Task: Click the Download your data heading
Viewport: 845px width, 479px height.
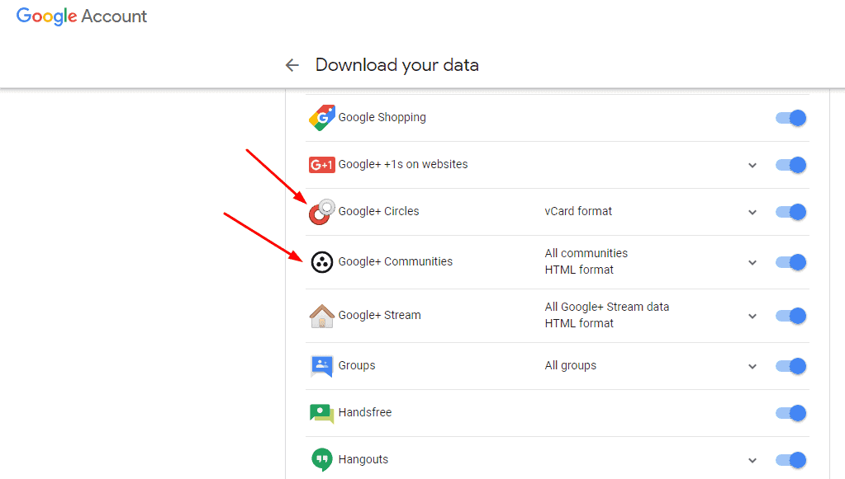Action: (x=397, y=65)
